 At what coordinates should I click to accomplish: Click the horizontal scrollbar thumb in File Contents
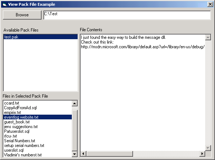tap(110, 154)
